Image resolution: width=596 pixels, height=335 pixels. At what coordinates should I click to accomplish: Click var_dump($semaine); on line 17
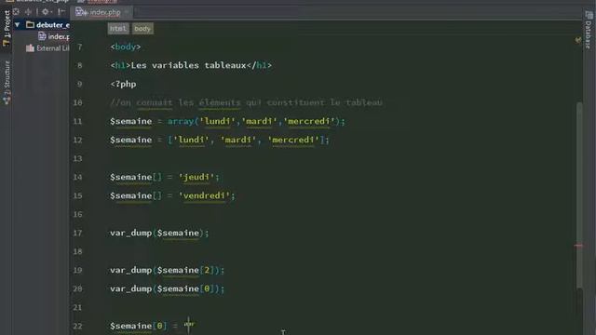(159, 233)
